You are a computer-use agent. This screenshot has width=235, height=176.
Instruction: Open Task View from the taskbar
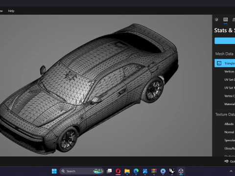[109, 171]
